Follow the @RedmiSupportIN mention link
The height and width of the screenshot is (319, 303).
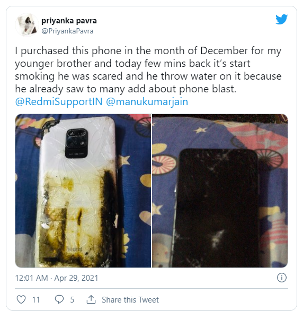pos(59,101)
